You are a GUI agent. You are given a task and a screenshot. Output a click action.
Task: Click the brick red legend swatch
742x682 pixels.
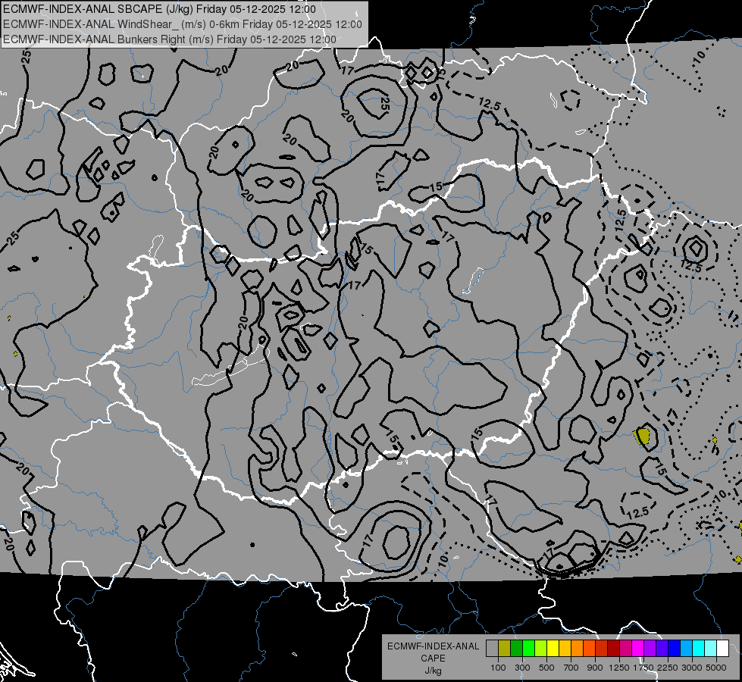(602, 649)
